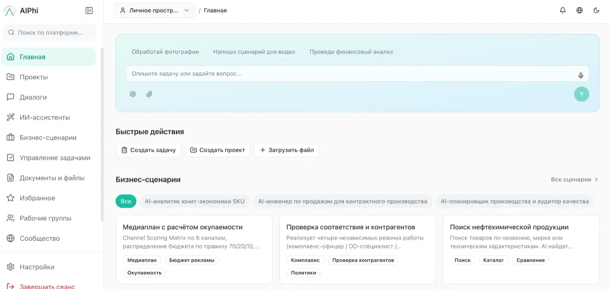The height and width of the screenshot is (289, 609).
Task: Choose Проведи финансовый анализ suggestion
Action: click(x=351, y=51)
